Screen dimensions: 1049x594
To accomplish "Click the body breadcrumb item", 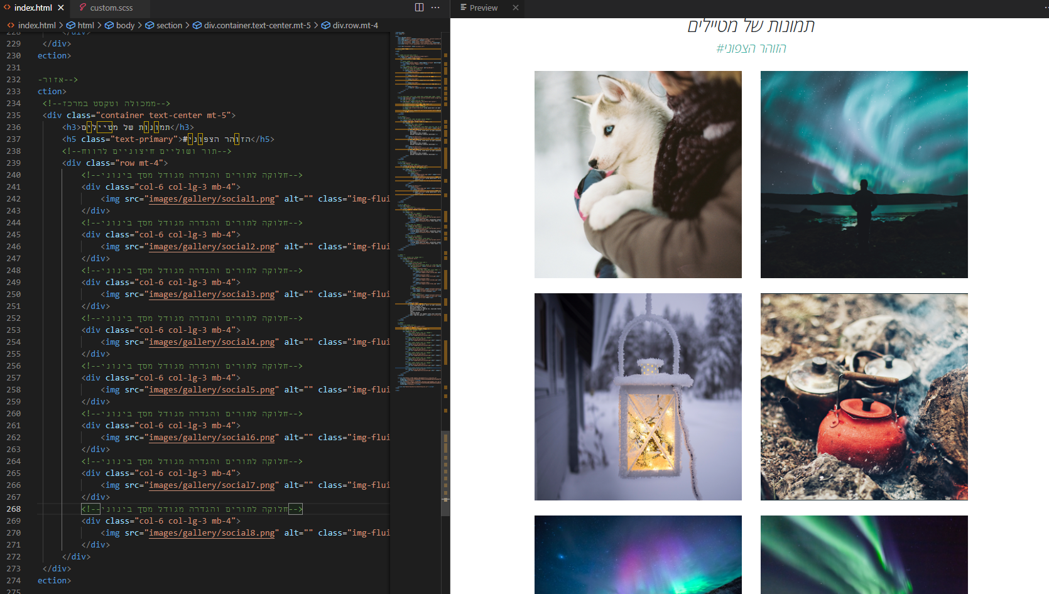I will (x=125, y=25).
